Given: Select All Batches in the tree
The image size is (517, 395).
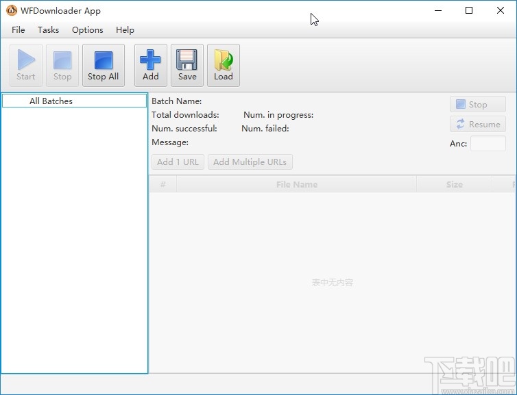Looking at the screenshot, I should pyautogui.click(x=51, y=101).
